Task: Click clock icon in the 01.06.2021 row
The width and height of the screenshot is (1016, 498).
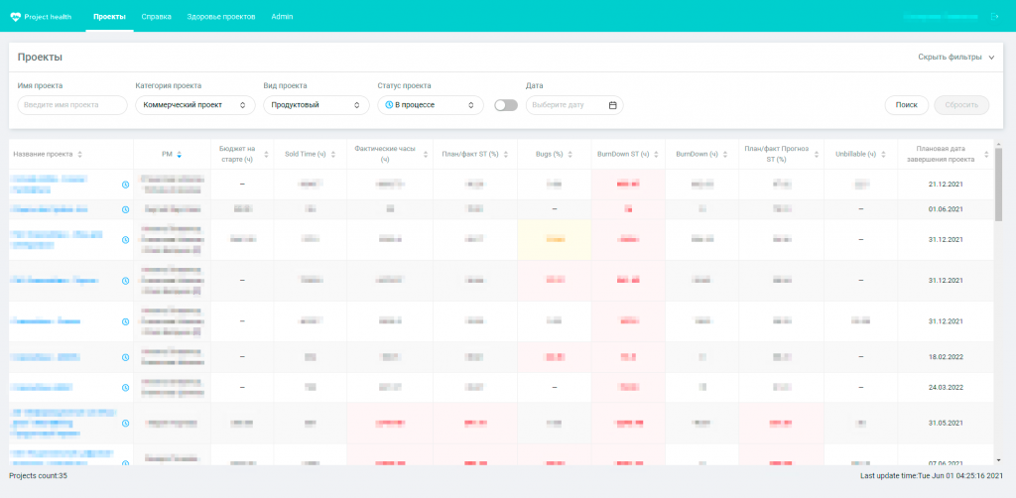Action: (x=126, y=209)
